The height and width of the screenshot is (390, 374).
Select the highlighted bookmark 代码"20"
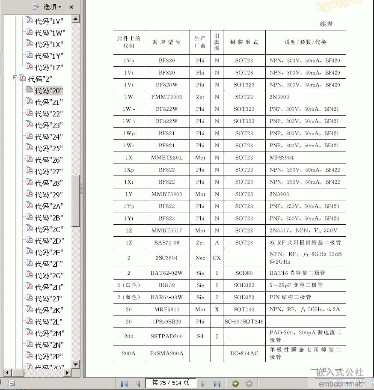point(49,90)
